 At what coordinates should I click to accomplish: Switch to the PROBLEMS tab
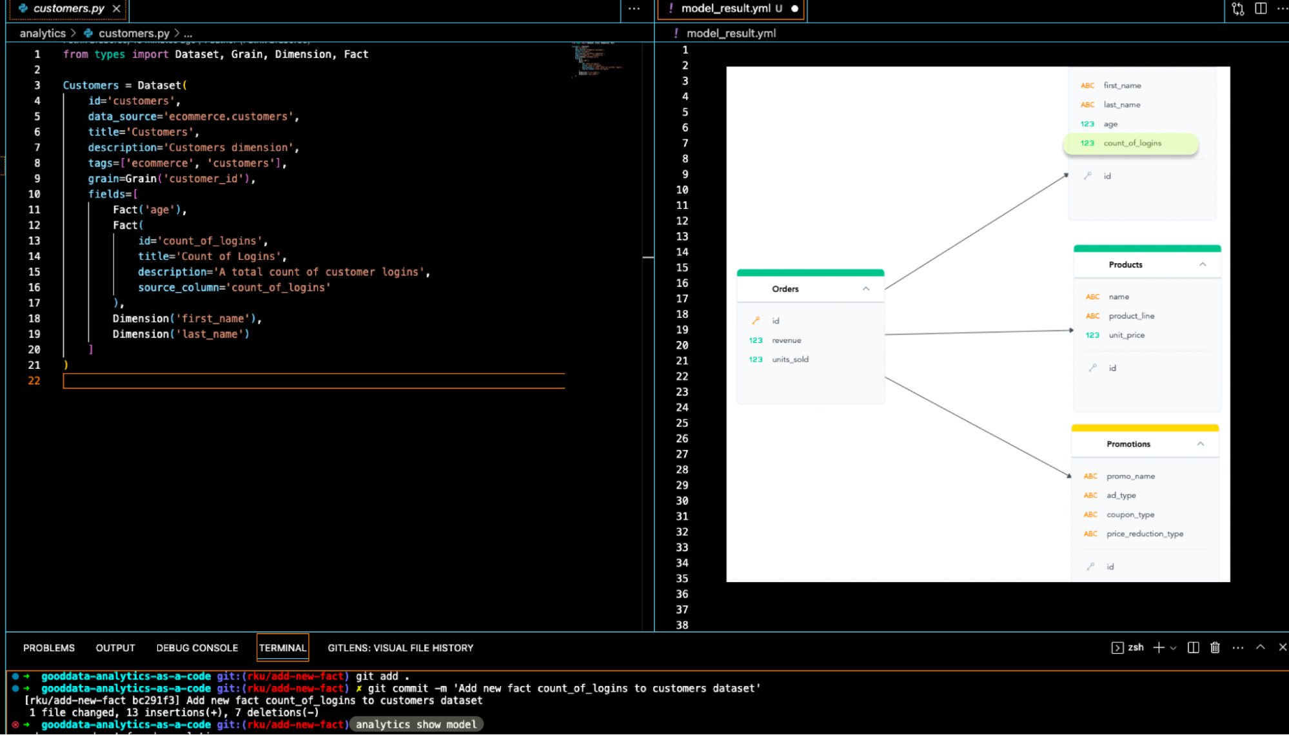[49, 648]
